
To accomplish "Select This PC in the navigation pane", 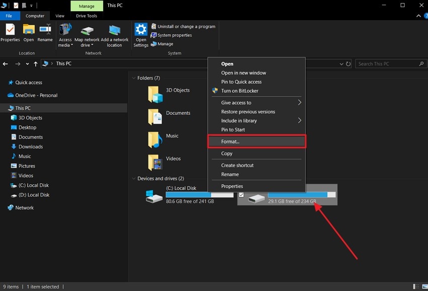I will [63, 108].
